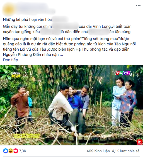Image resolution: width=143 pixels, height=157 pixels.
Task: Open the 4,1K lượt chia sẻ shares list
Action: (x=126, y=151)
